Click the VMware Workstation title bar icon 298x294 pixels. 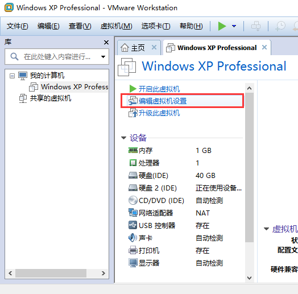9,7
